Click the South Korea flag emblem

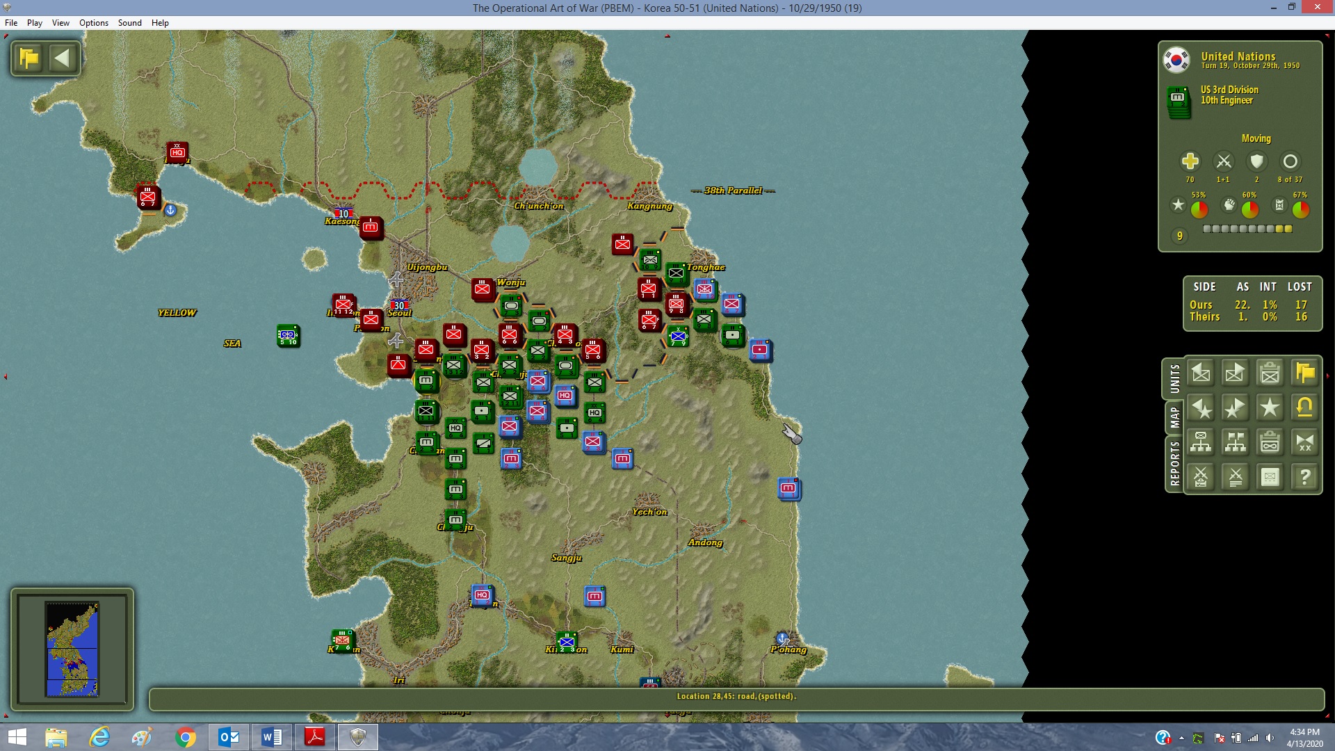tap(1176, 60)
